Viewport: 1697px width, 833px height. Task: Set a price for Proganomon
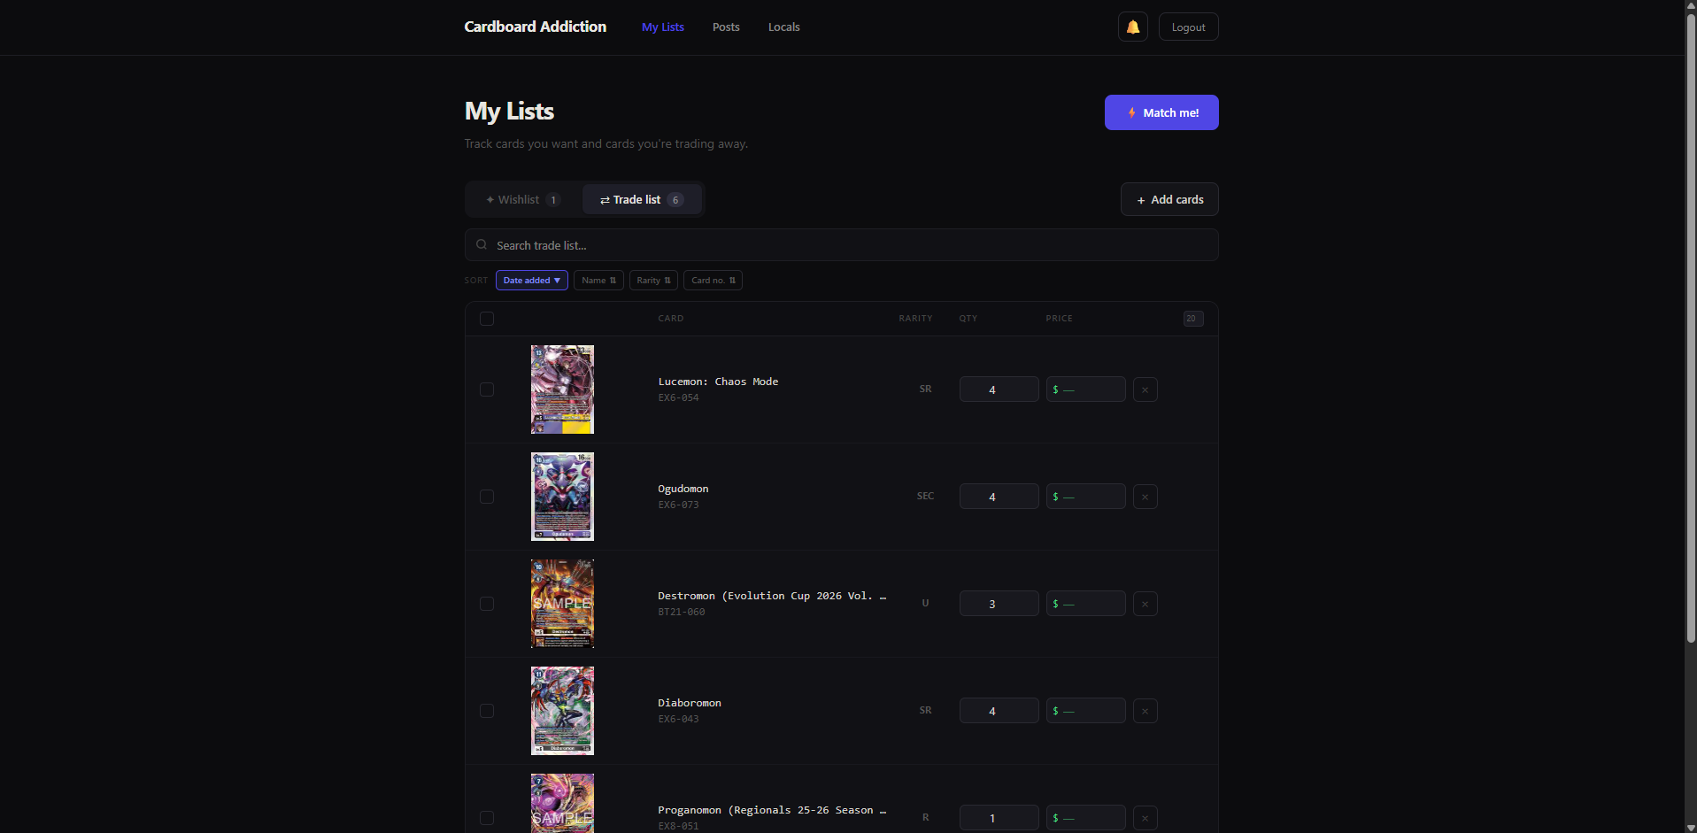click(x=1085, y=818)
